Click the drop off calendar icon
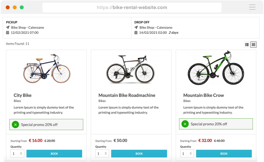This screenshot has height=162, width=264. (x=136, y=33)
